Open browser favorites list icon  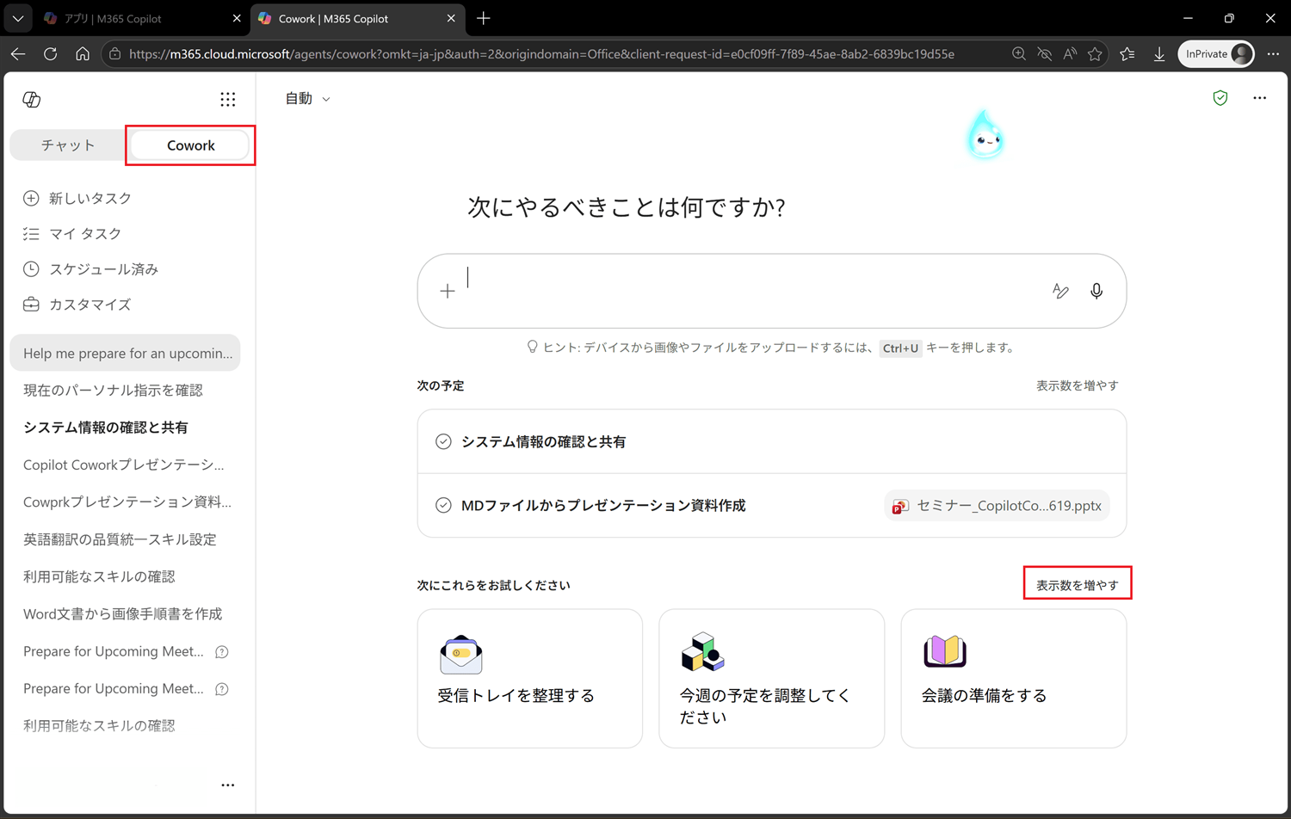[1127, 53]
